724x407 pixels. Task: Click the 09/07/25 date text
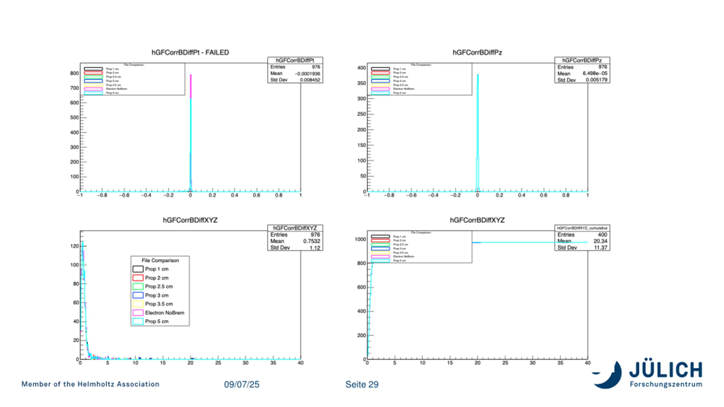242,384
